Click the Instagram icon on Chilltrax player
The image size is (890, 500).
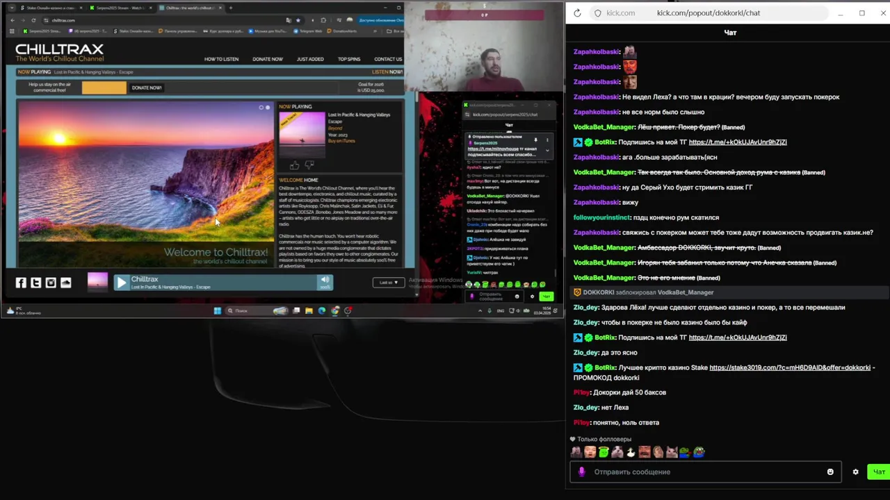tap(51, 283)
